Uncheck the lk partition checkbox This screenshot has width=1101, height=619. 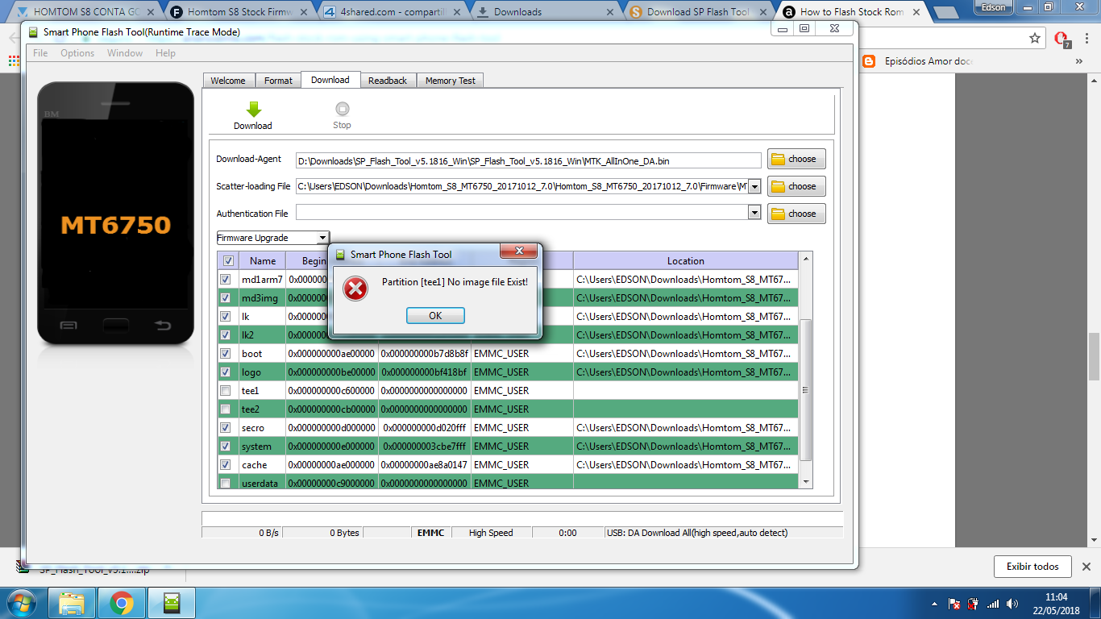226,317
